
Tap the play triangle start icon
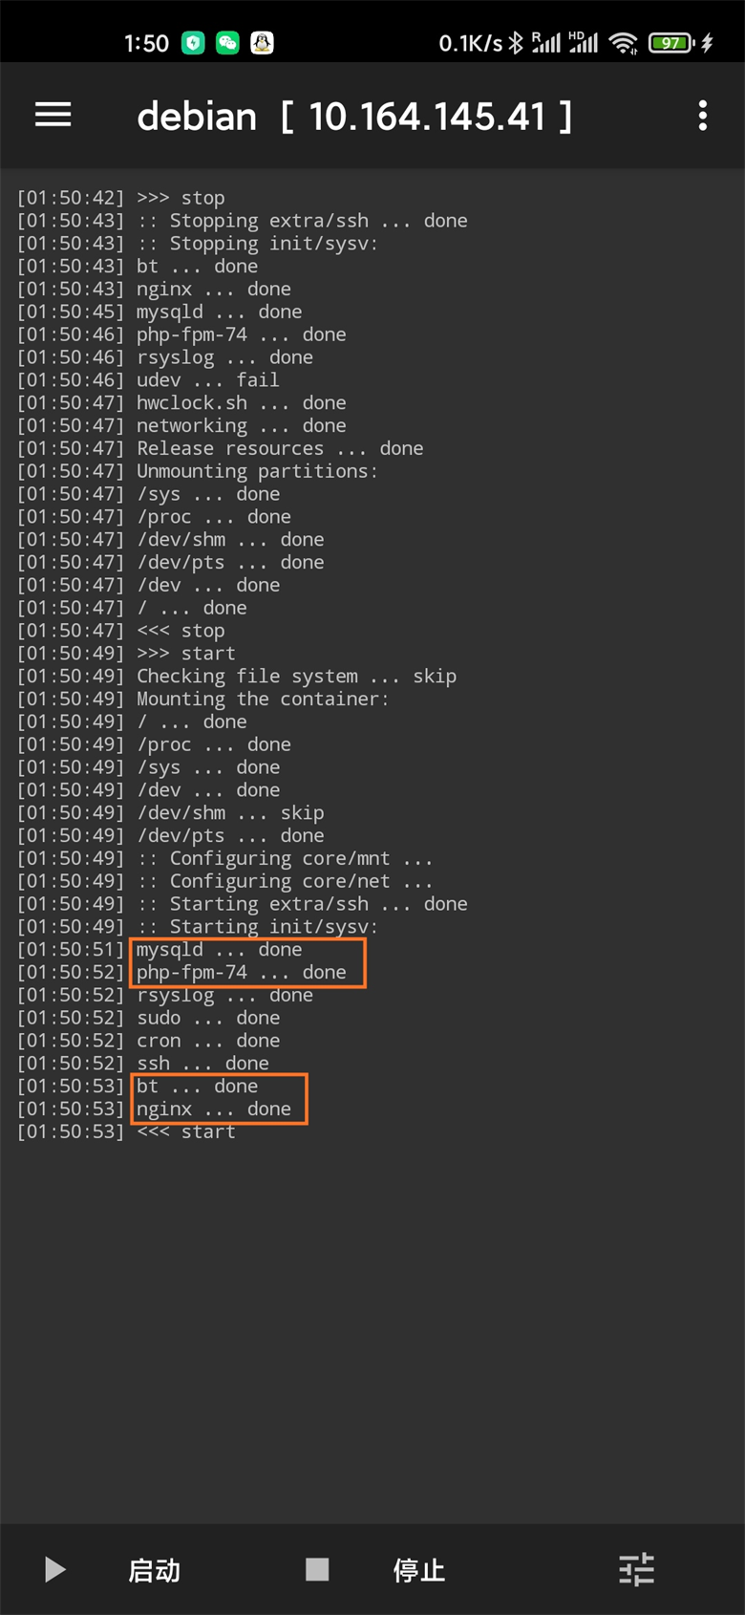point(55,1569)
